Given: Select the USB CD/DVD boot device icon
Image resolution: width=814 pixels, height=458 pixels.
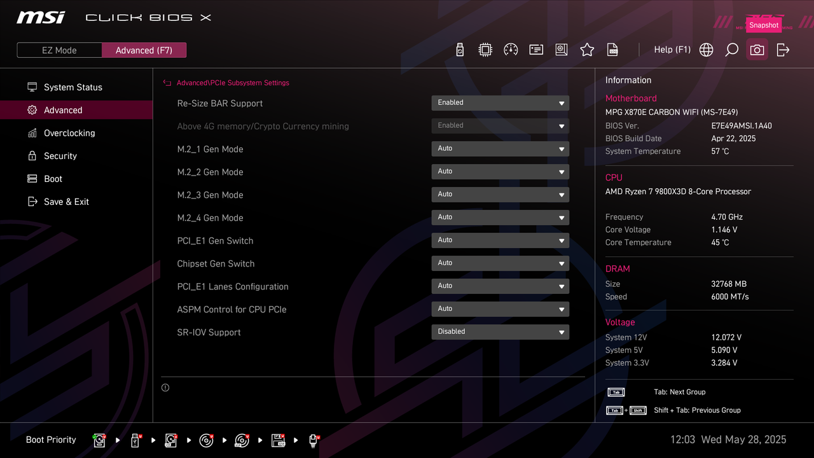Looking at the screenshot, I should coord(242,440).
